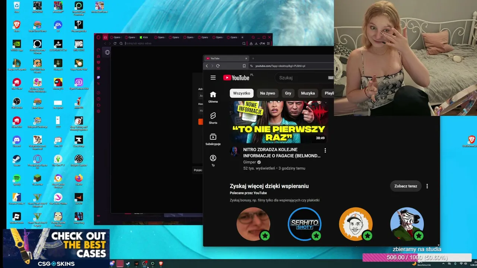Open Spotify desktop shortcut
477x268 pixels.
pos(16,180)
